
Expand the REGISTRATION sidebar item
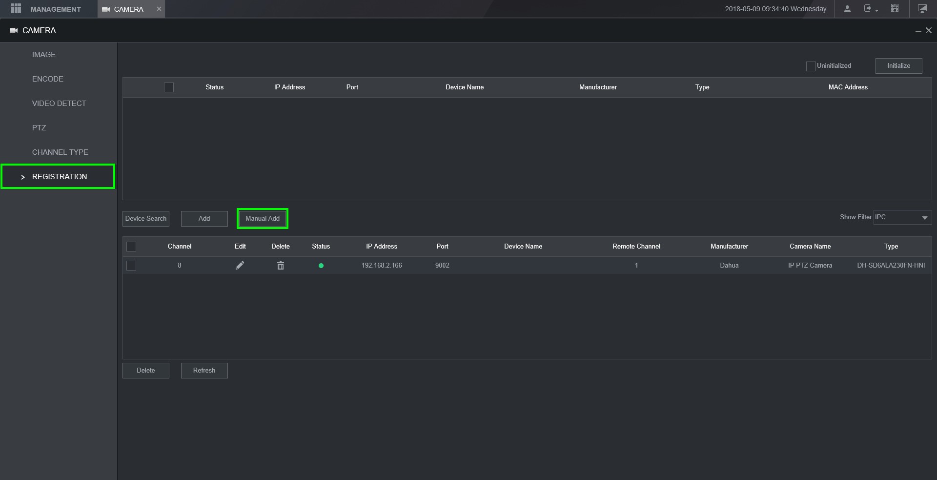click(x=59, y=177)
